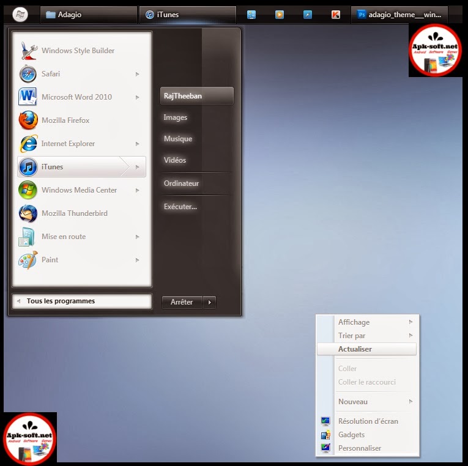
Task: Choose Trier par in the context menu
Action: (x=367, y=336)
